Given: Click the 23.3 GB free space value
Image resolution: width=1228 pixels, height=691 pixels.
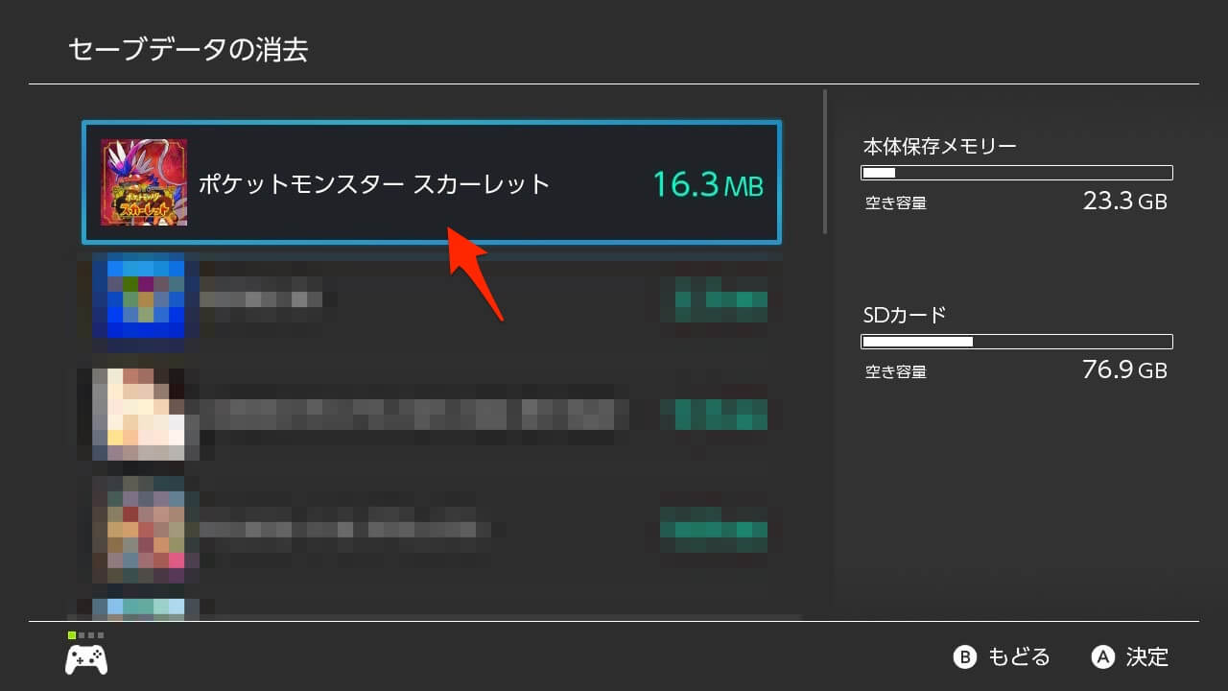Looking at the screenshot, I should pos(1124,202).
